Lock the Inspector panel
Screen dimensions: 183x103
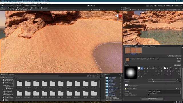[180, 46]
